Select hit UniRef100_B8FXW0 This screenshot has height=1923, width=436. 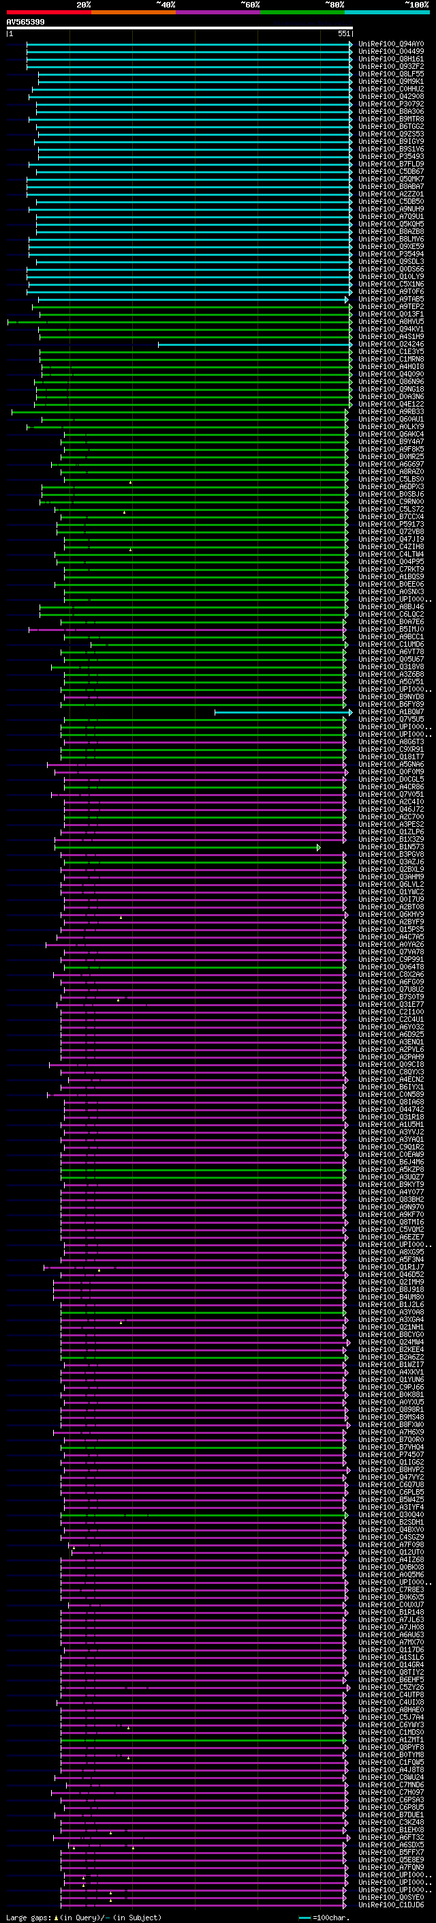391,1424
